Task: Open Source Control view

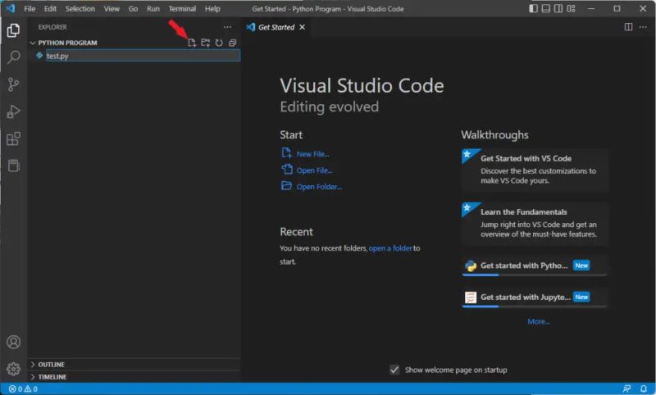Action: coord(13,84)
